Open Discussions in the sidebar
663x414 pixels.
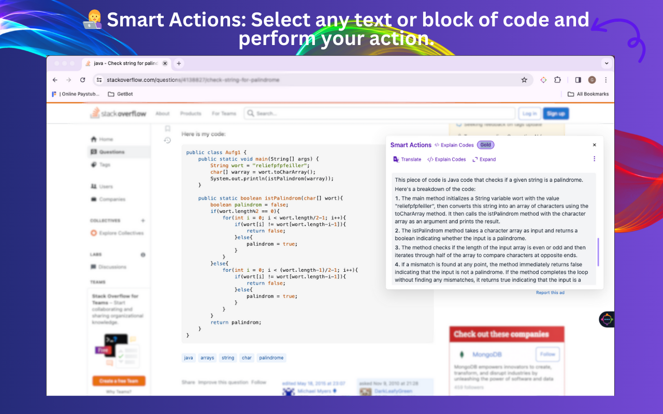109,267
